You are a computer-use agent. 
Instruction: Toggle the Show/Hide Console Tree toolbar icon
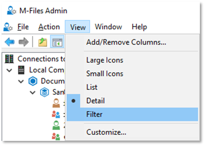tap(57, 42)
